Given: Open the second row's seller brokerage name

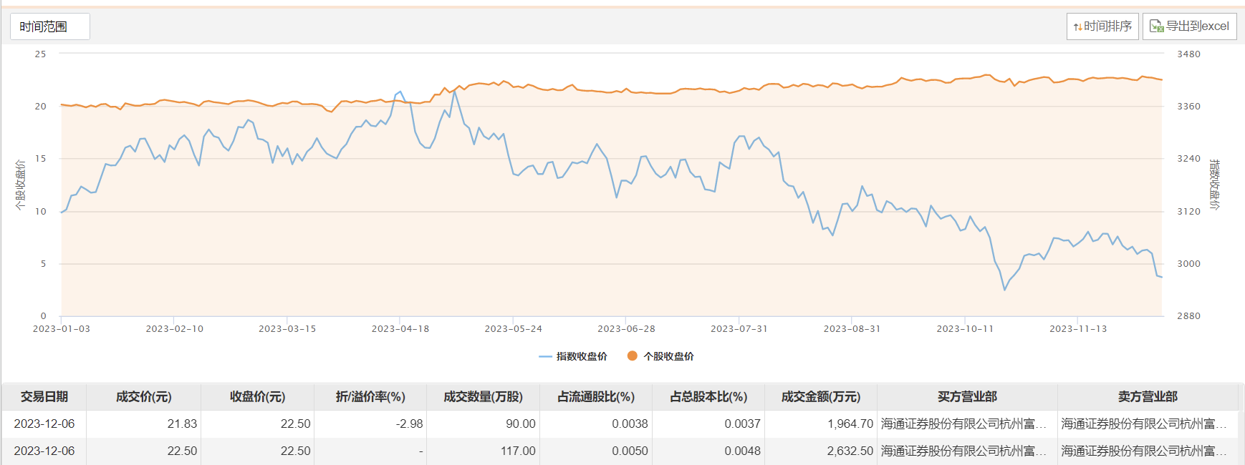Looking at the screenshot, I should 1144,451.
